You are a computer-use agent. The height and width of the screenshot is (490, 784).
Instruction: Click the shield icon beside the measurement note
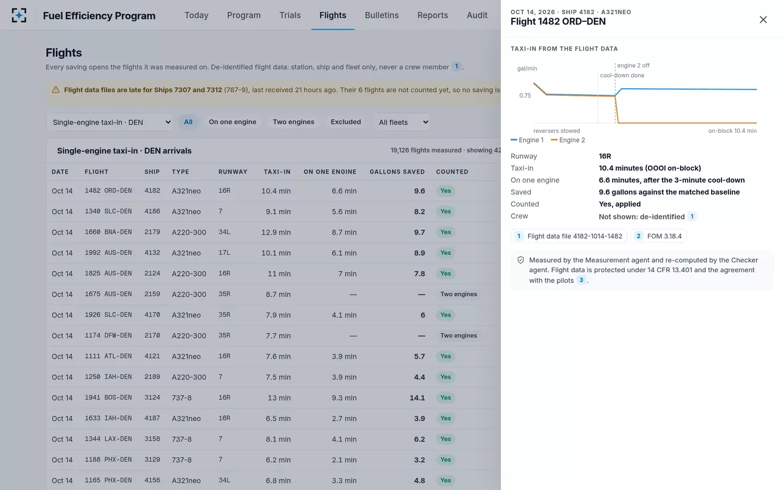(x=520, y=260)
